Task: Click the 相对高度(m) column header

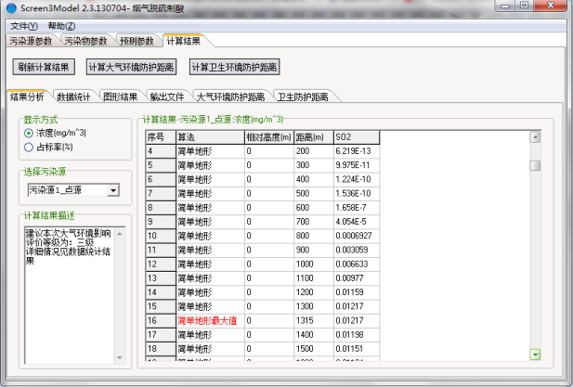Action: tap(269, 137)
